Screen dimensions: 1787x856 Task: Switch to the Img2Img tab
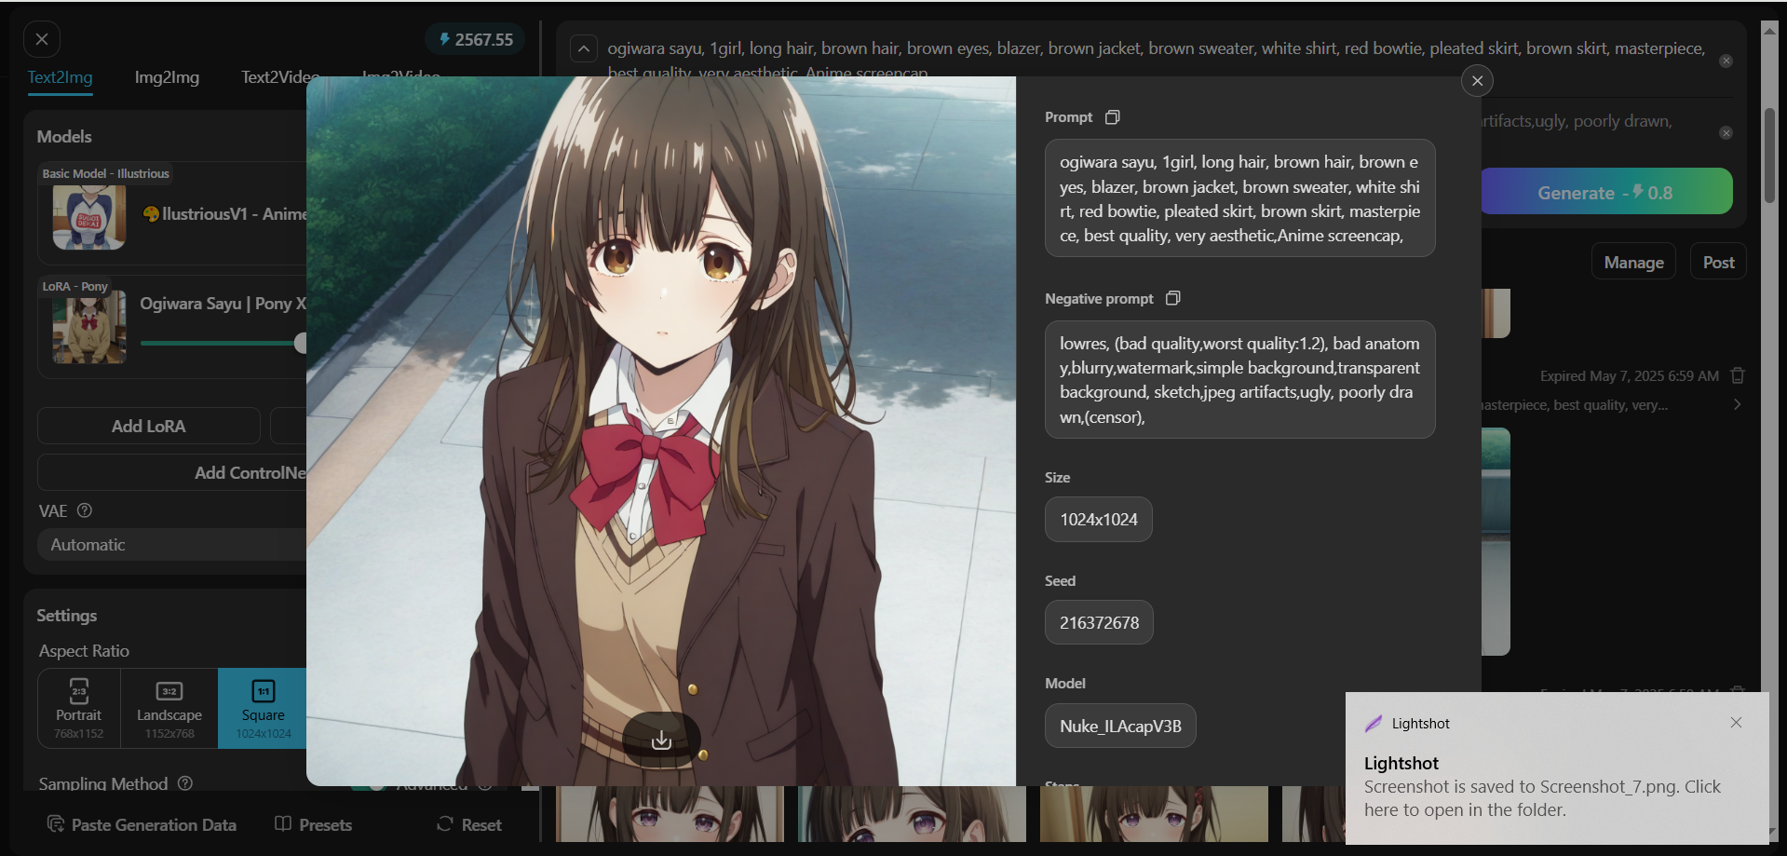point(167,77)
